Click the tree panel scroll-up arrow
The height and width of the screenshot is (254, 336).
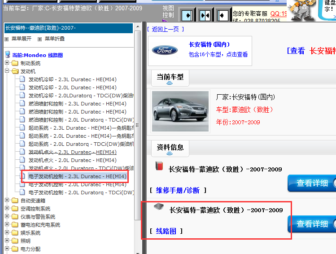point(138,27)
